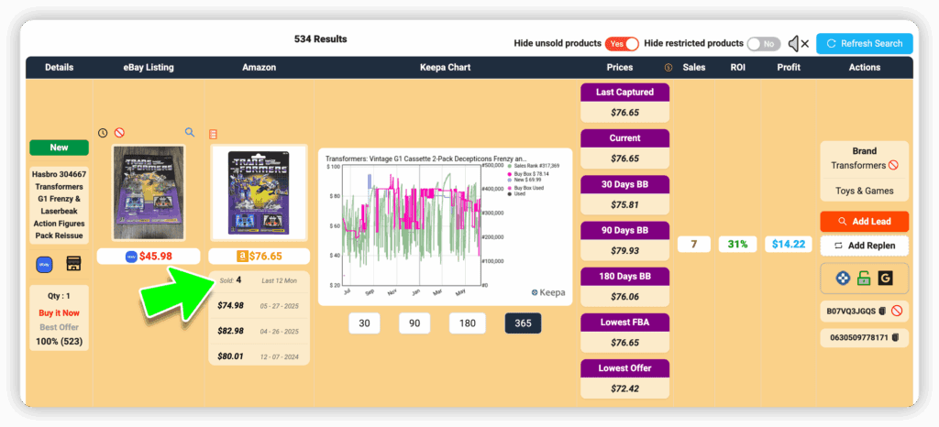
Task: Click the Last Captured price box
Action: tap(624, 103)
